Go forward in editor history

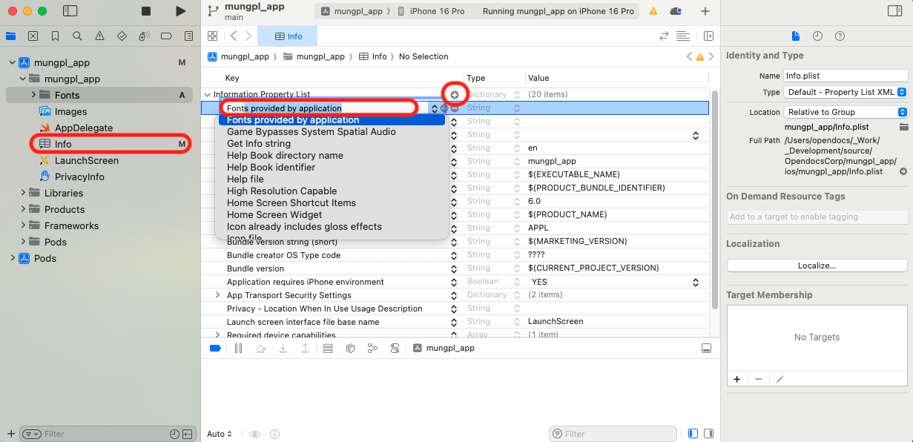pyautogui.click(x=248, y=36)
